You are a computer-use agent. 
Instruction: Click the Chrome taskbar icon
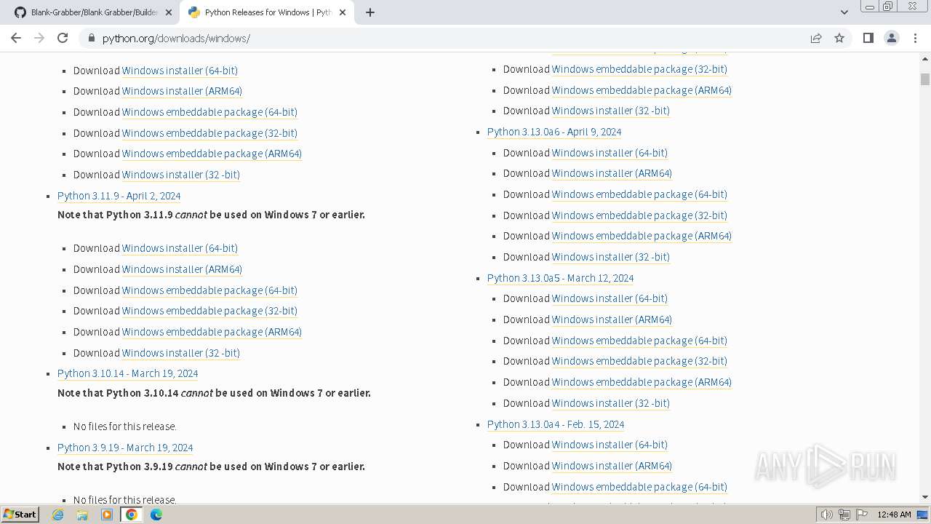coord(132,515)
